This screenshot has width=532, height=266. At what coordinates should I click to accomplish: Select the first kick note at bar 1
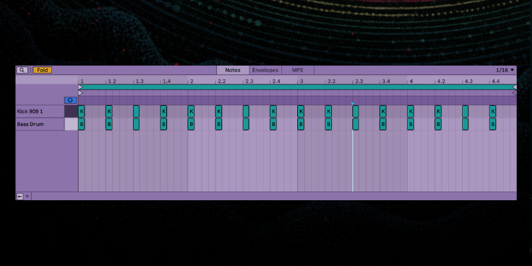[82, 111]
